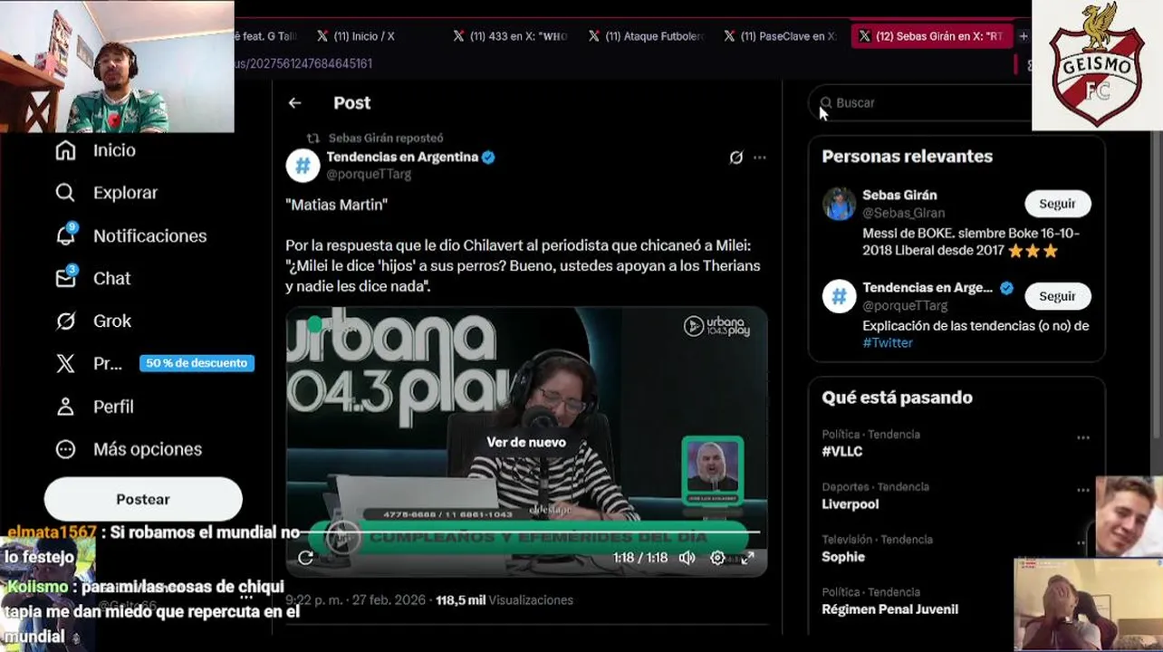Screen dimensions: 1163x652
Task: Click the 118,5 mil Visualizaciones count
Action: pyautogui.click(x=505, y=599)
